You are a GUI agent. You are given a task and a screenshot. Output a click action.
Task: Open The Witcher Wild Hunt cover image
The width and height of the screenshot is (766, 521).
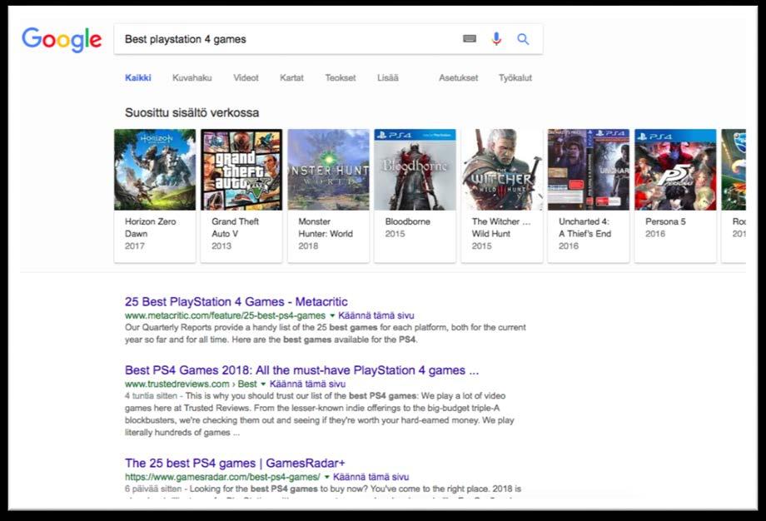click(x=502, y=170)
